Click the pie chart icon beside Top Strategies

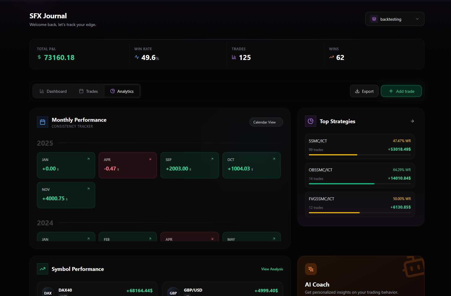click(x=310, y=121)
